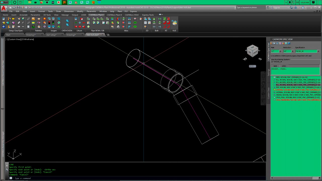Screen dimensions: 322x181
Task: Click the AutoCAD icon in the taskbar
Action: pos(59,2)
